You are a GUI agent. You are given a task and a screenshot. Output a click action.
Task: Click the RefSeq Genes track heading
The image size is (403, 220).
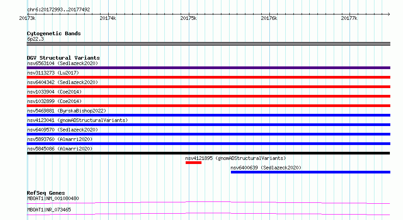point(46,193)
